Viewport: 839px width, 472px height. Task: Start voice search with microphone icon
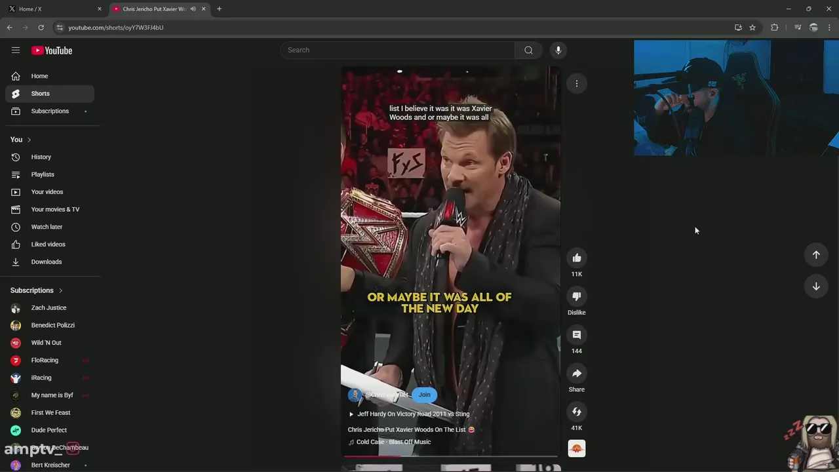click(x=558, y=50)
